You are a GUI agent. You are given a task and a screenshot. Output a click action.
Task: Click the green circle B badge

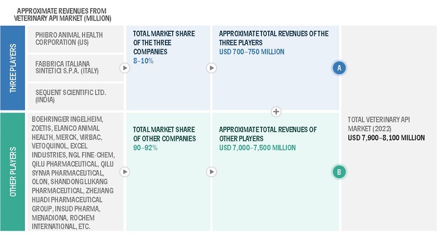[339, 172]
